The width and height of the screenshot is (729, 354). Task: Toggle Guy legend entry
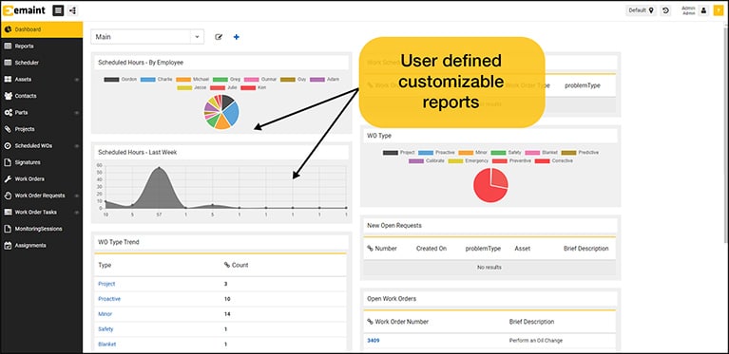pyautogui.click(x=294, y=80)
